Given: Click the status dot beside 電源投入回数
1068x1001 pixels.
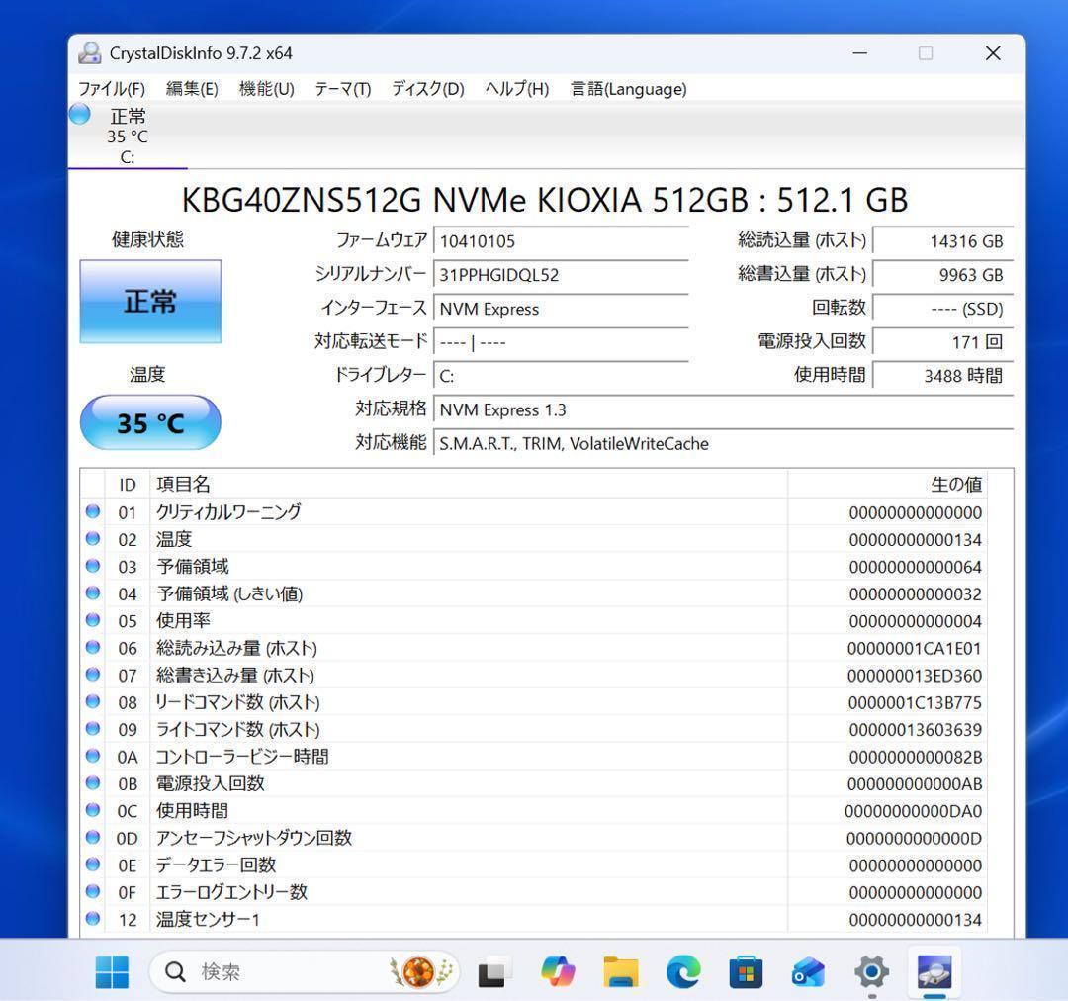Looking at the screenshot, I should click(x=92, y=783).
